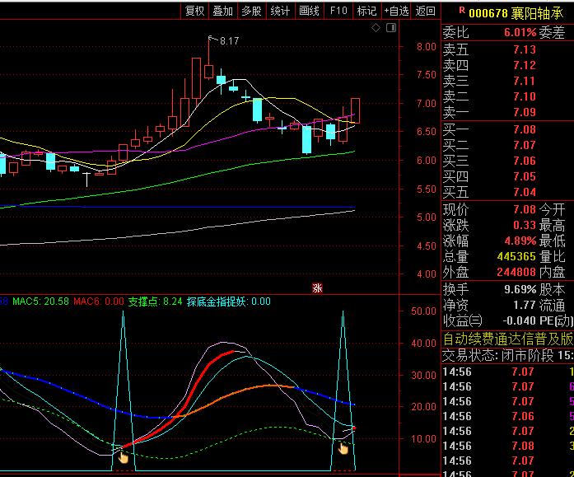The height and width of the screenshot is (477, 574).
Task: Click 返回 to go back
Action: (425, 11)
